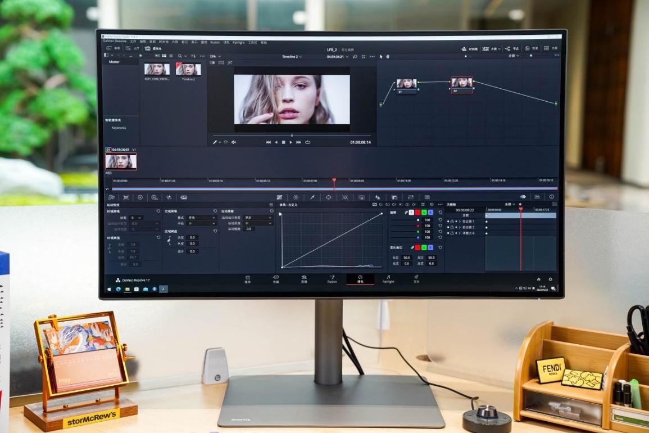Click the color picker eyedropper below viewer
649x433 pixels.
point(215,142)
